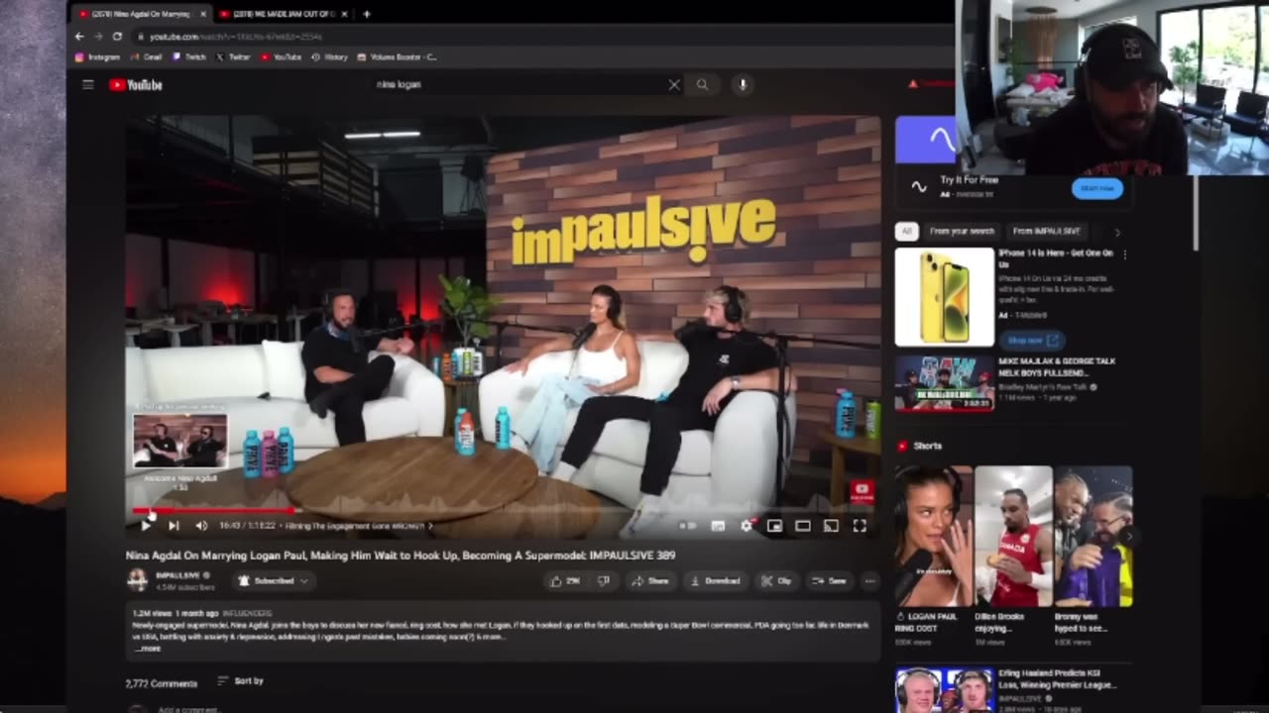Open Twitch bookmark
The width and height of the screenshot is (1269, 713).
point(190,57)
